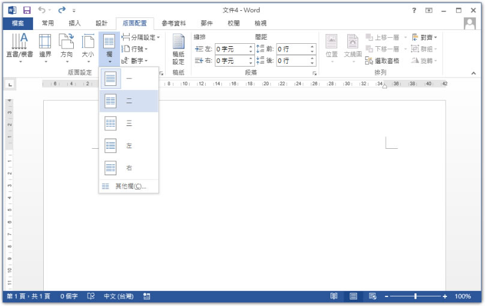
Task: Click the macro recording icon in status bar
Action: [147, 296]
